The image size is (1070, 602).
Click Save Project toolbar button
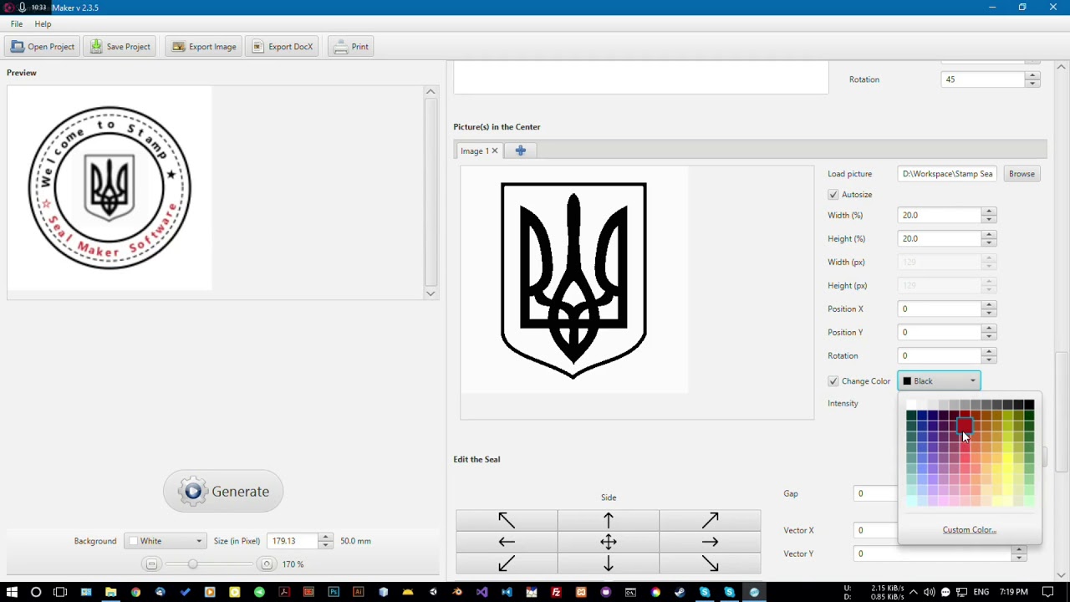(120, 47)
